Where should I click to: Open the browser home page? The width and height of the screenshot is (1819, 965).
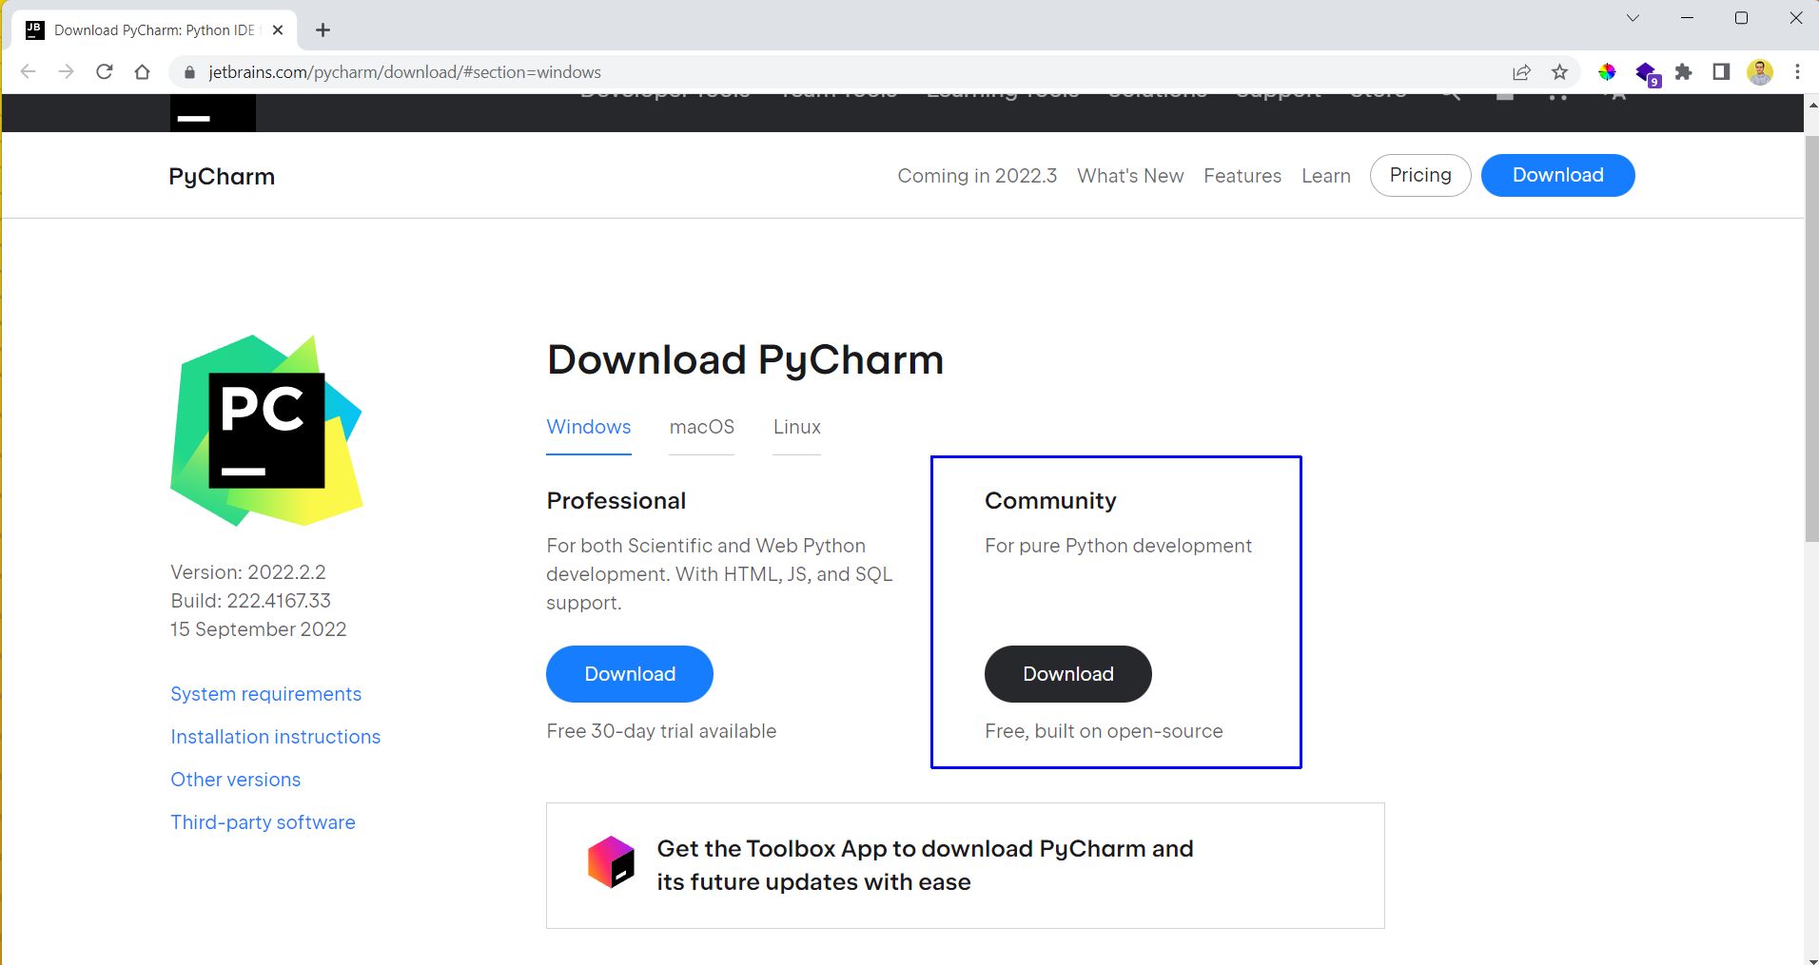(143, 71)
